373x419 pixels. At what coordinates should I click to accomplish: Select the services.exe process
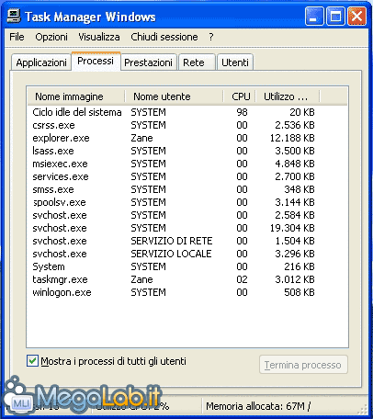click(x=187, y=176)
